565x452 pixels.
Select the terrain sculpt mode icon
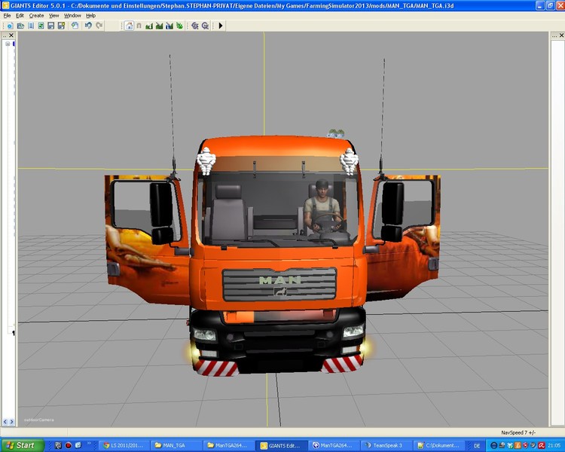click(149, 26)
